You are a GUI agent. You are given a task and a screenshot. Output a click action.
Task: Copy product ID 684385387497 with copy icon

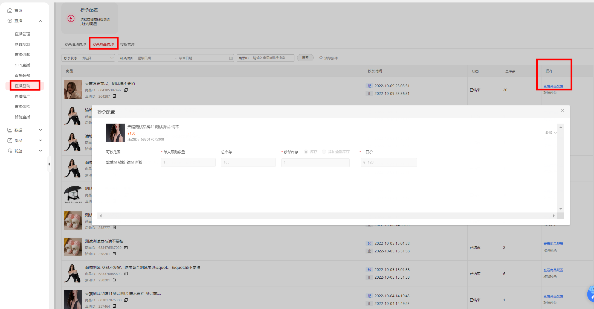pyautogui.click(x=126, y=90)
